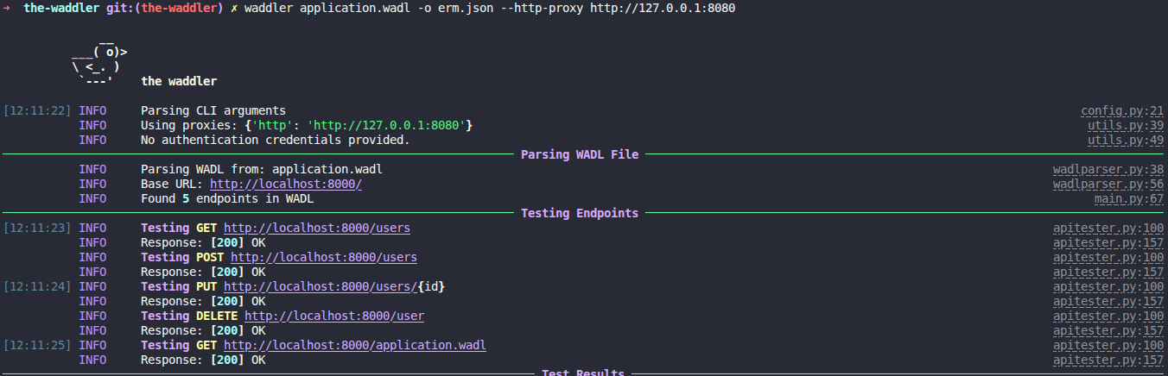Open the localhost:8000/user URL in the DELETE row
Image resolution: width=1168 pixels, height=376 pixels.
[x=334, y=316]
